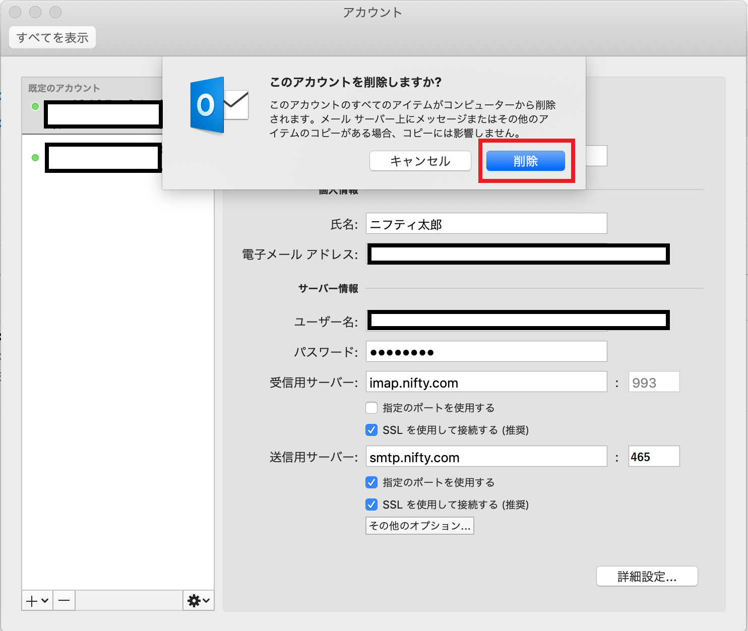The image size is (748, 631).
Task: Click the 氏名 name field
Action: 486,224
